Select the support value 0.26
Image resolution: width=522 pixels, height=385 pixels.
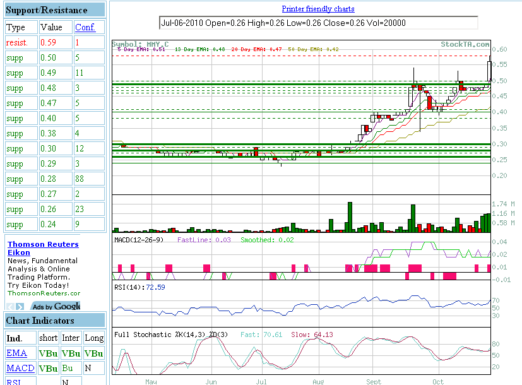pyautogui.click(x=56, y=209)
